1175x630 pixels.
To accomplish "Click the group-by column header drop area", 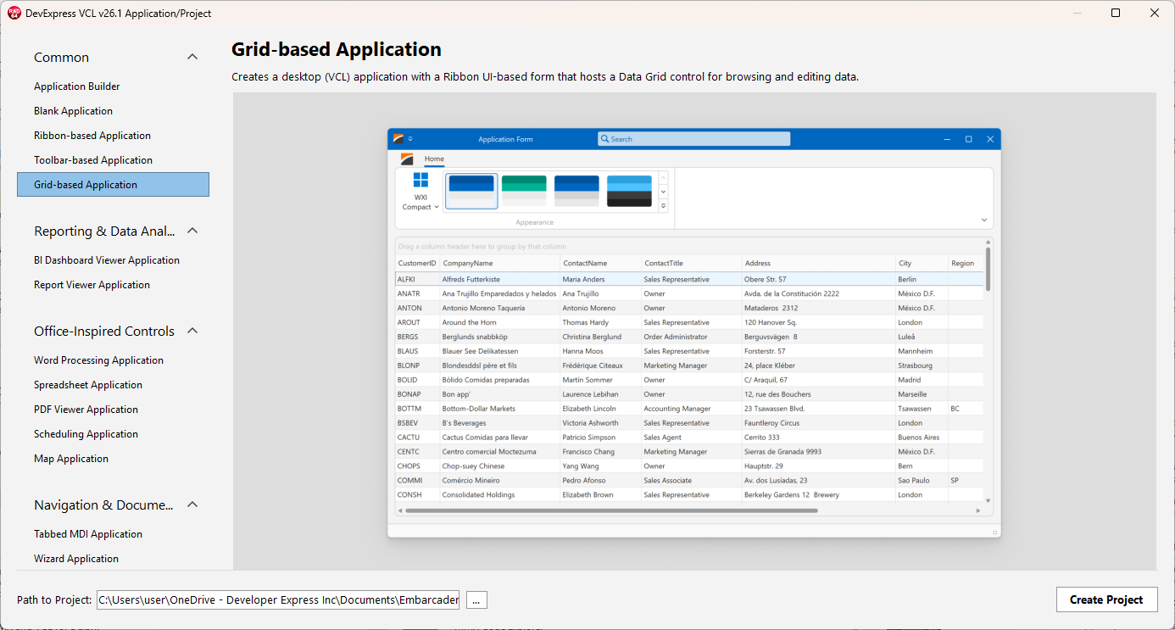I will pyautogui.click(x=689, y=247).
